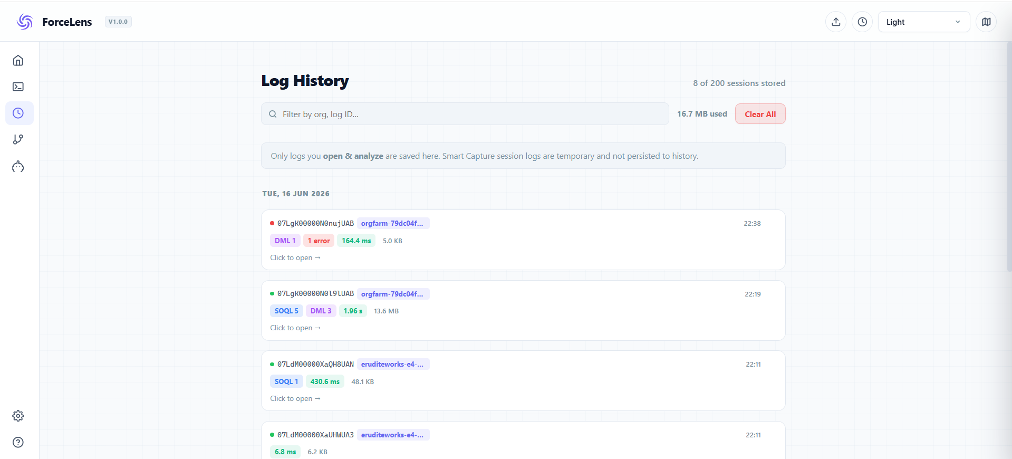Viewport: 1012px width, 459px height.
Task: Click the DML 3 badge
Action: click(x=321, y=311)
